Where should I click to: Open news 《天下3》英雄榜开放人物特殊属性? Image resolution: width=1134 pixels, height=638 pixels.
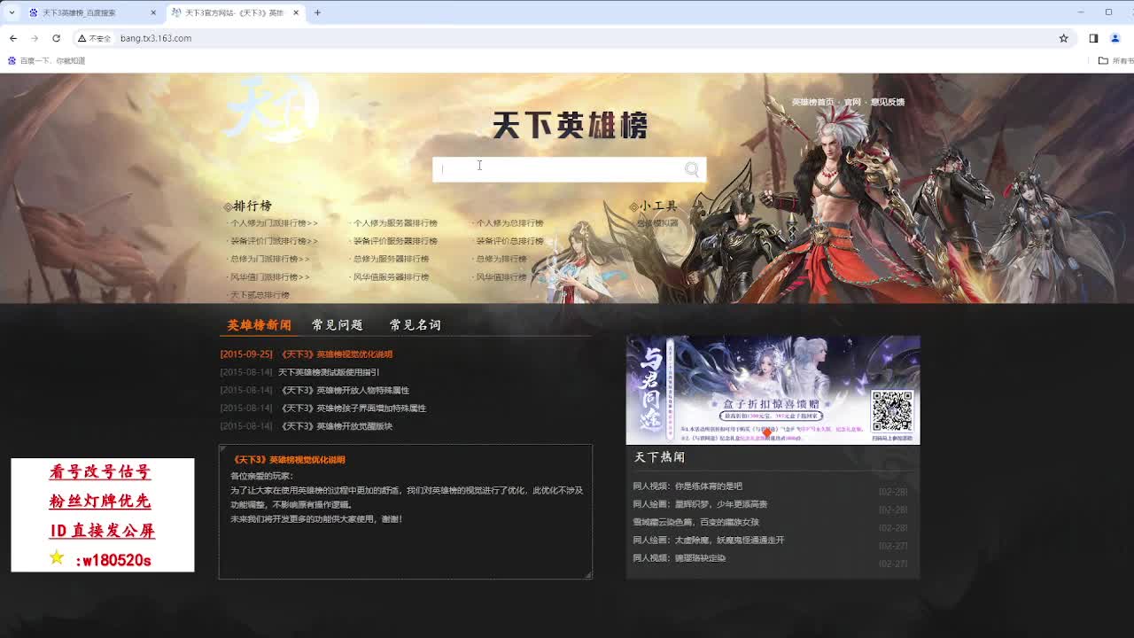point(345,390)
